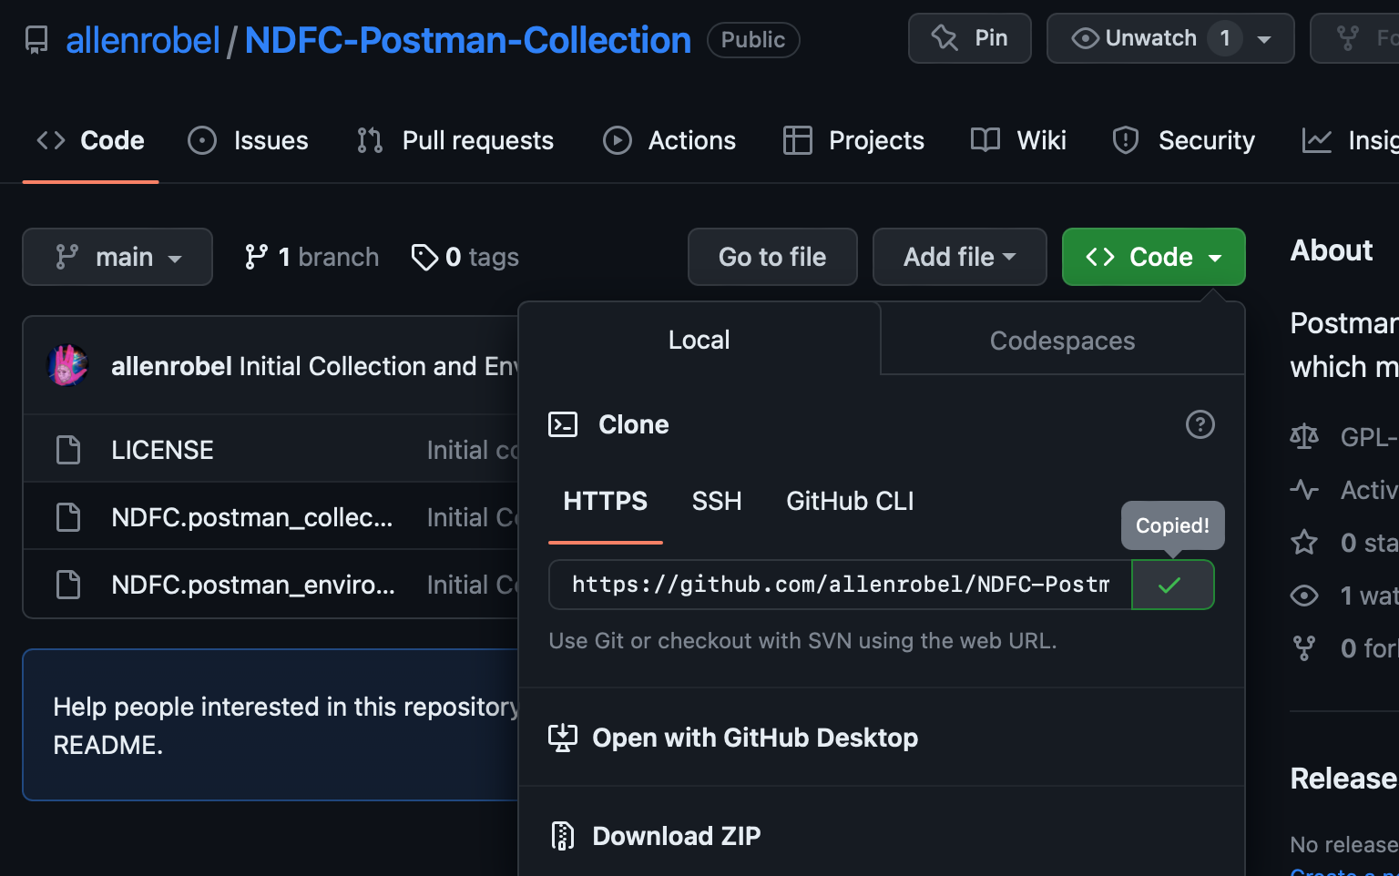This screenshot has height=876, width=1399.
Task: Open the Security tab
Action: point(1183,140)
